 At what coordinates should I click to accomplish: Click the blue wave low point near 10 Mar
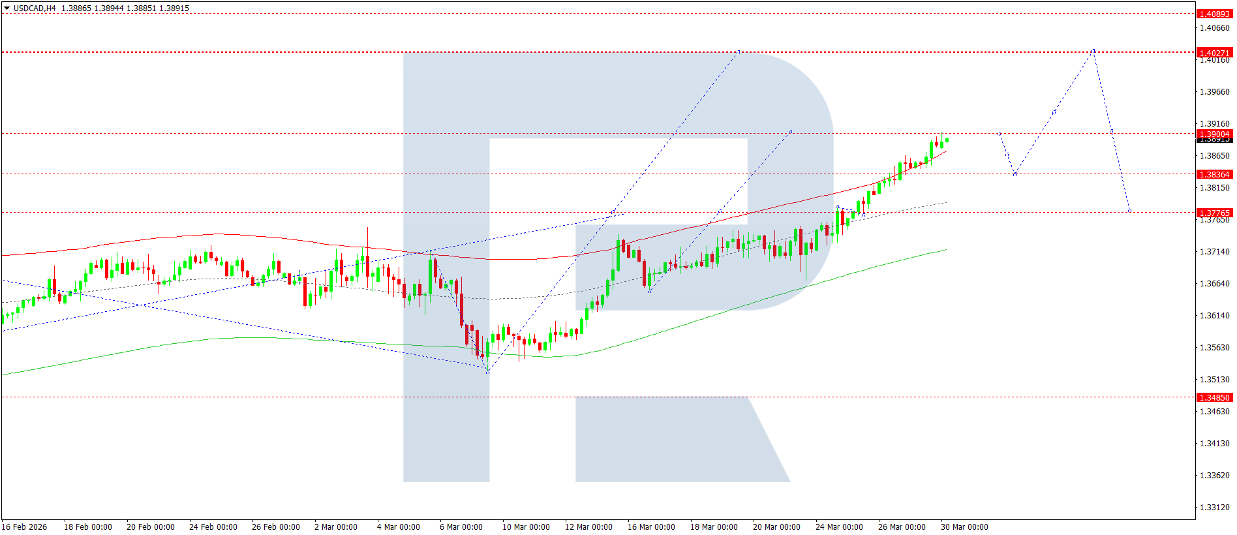pyautogui.click(x=487, y=371)
